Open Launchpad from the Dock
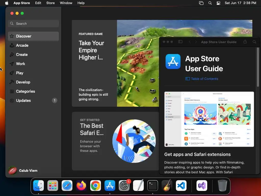The height and width of the screenshot is (196, 261). pos(53,186)
